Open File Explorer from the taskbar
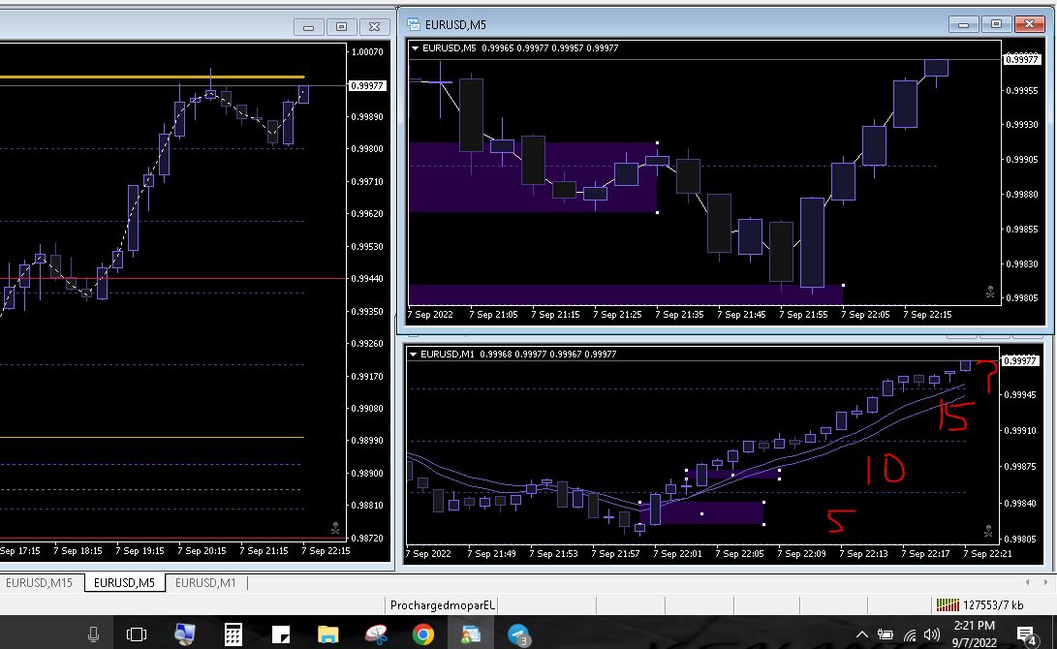This screenshot has width=1057, height=649. [x=328, y=634]
